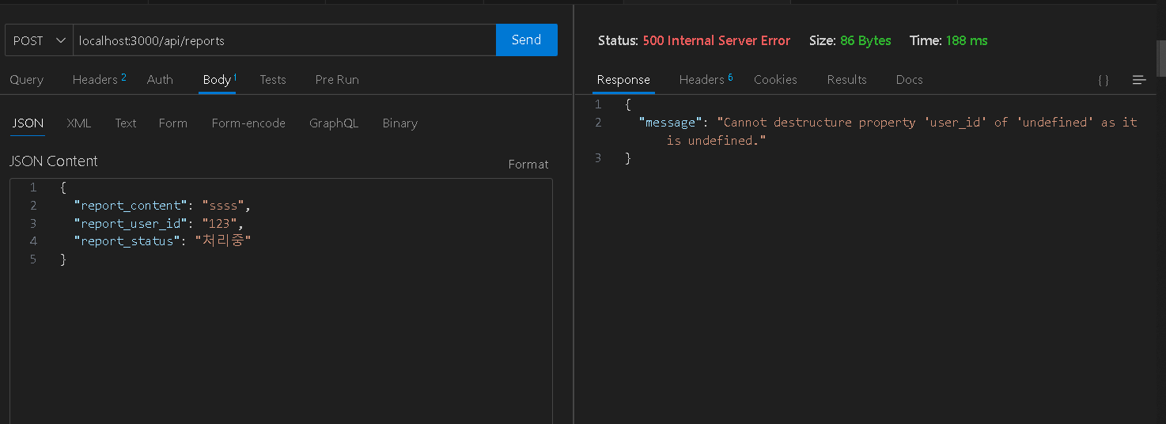Open the response options menu icon
Viewport: 1166px width, 424px height.
coord(1139,81)
